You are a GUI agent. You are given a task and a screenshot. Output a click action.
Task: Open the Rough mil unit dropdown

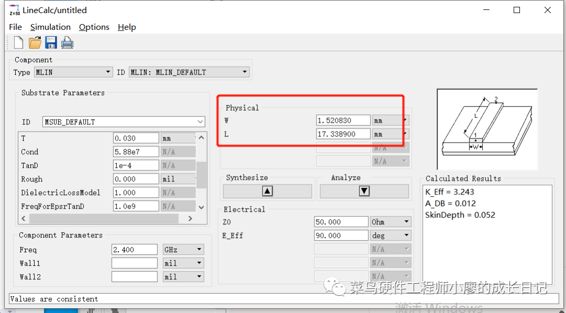178,179
